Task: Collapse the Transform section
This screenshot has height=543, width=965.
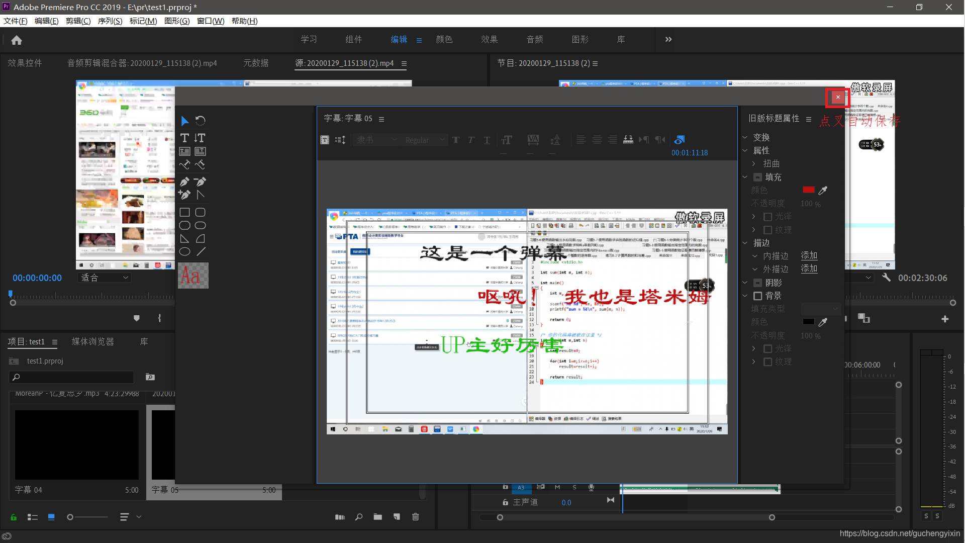Action: point(745,137)
